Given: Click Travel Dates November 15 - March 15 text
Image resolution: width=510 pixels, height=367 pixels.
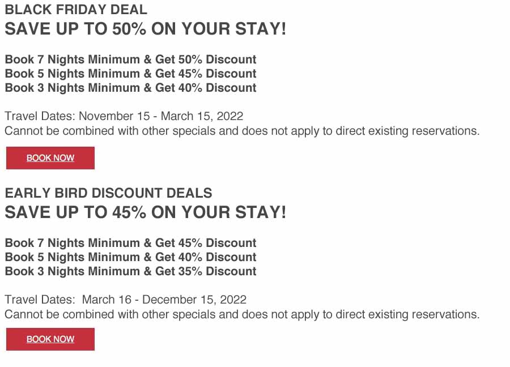Looking at the screenshot, I should [124, 116].
